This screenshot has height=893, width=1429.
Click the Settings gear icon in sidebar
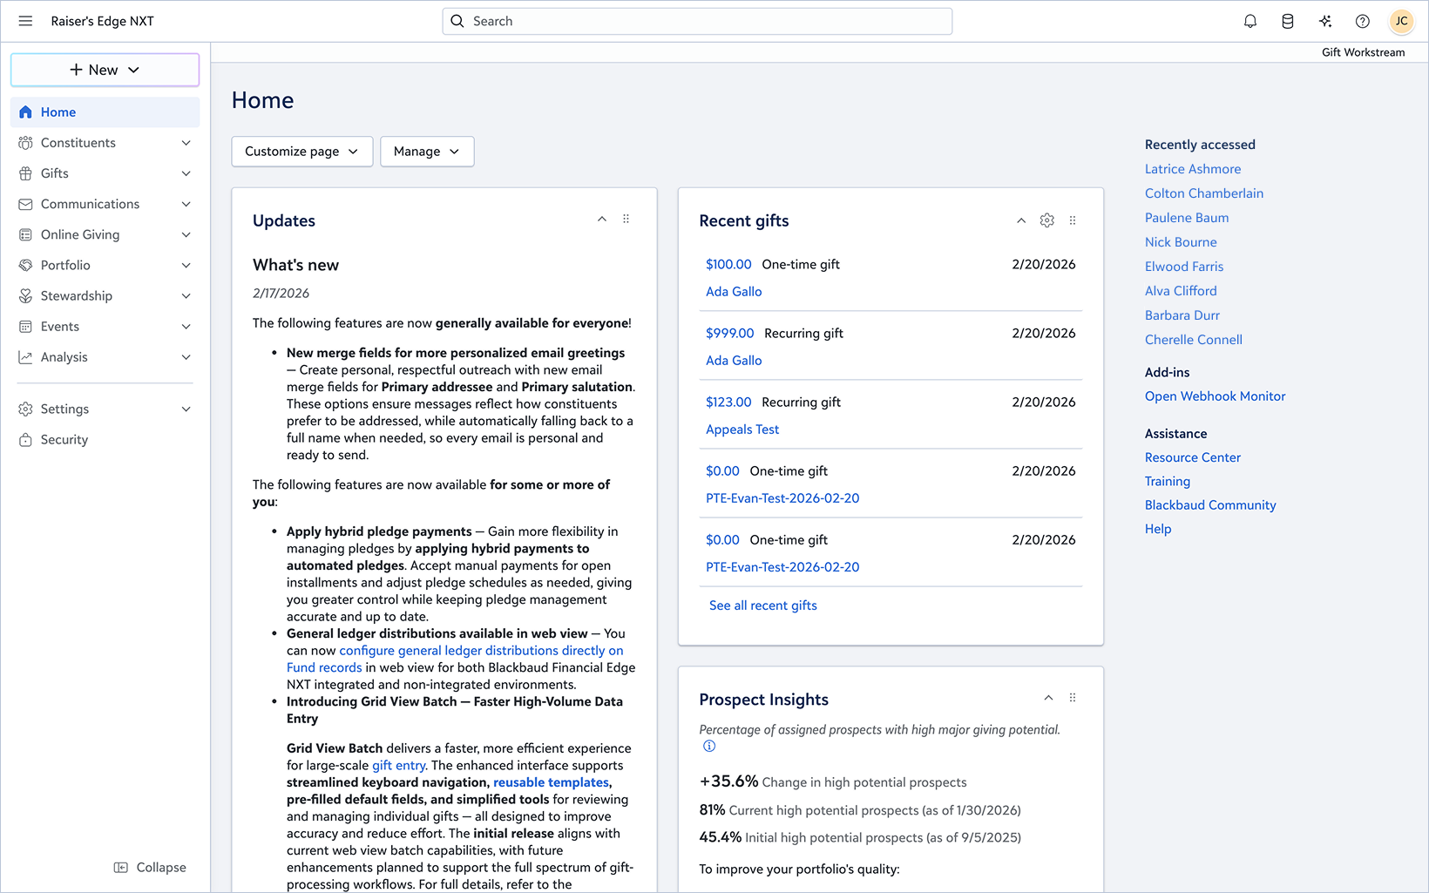25,409
